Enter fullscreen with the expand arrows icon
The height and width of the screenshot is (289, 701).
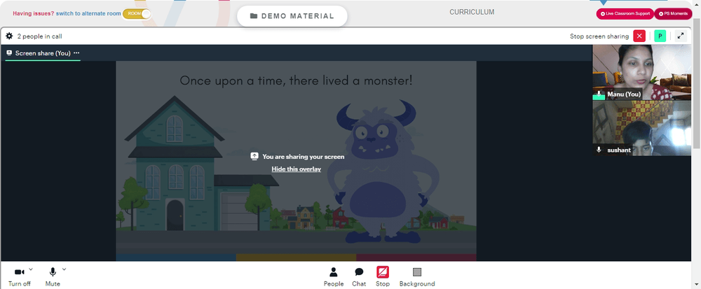point(681,36)
